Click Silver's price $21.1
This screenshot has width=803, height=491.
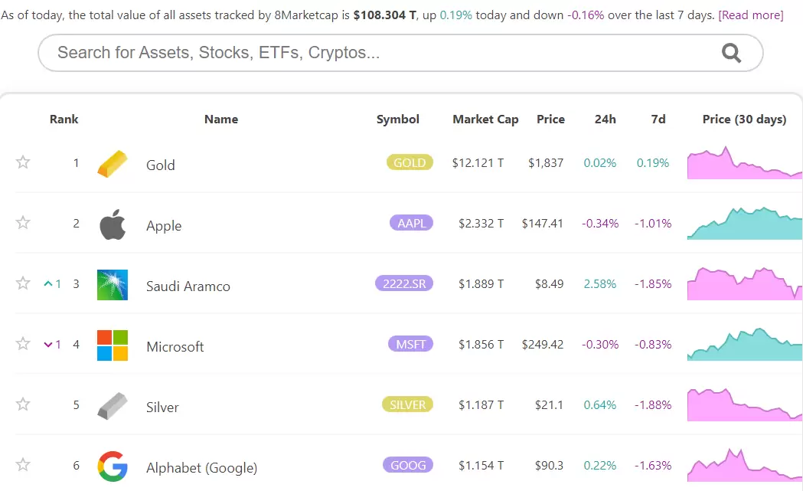point(549,405)
